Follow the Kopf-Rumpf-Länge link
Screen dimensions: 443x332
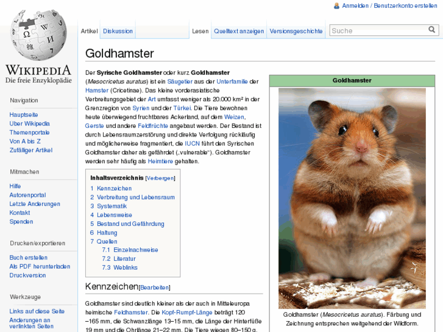click(x=186, y=313)
